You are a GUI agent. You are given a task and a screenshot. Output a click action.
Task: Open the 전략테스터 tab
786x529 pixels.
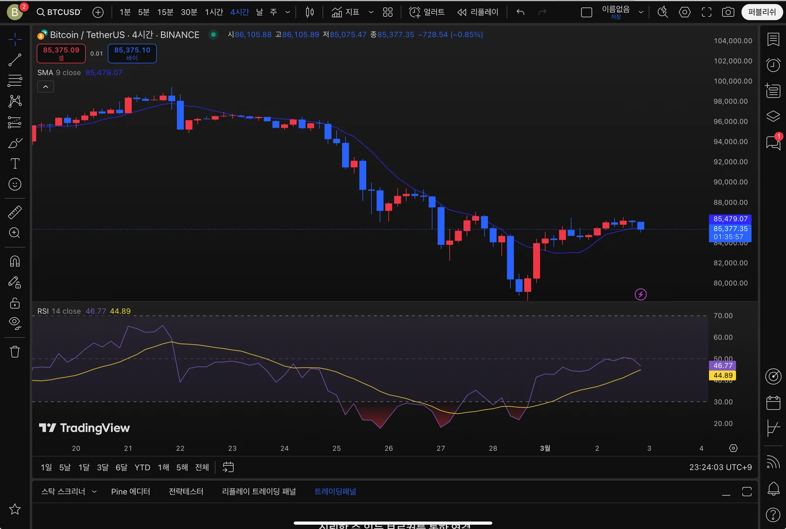pyautogui.click(x=186, y=491)
